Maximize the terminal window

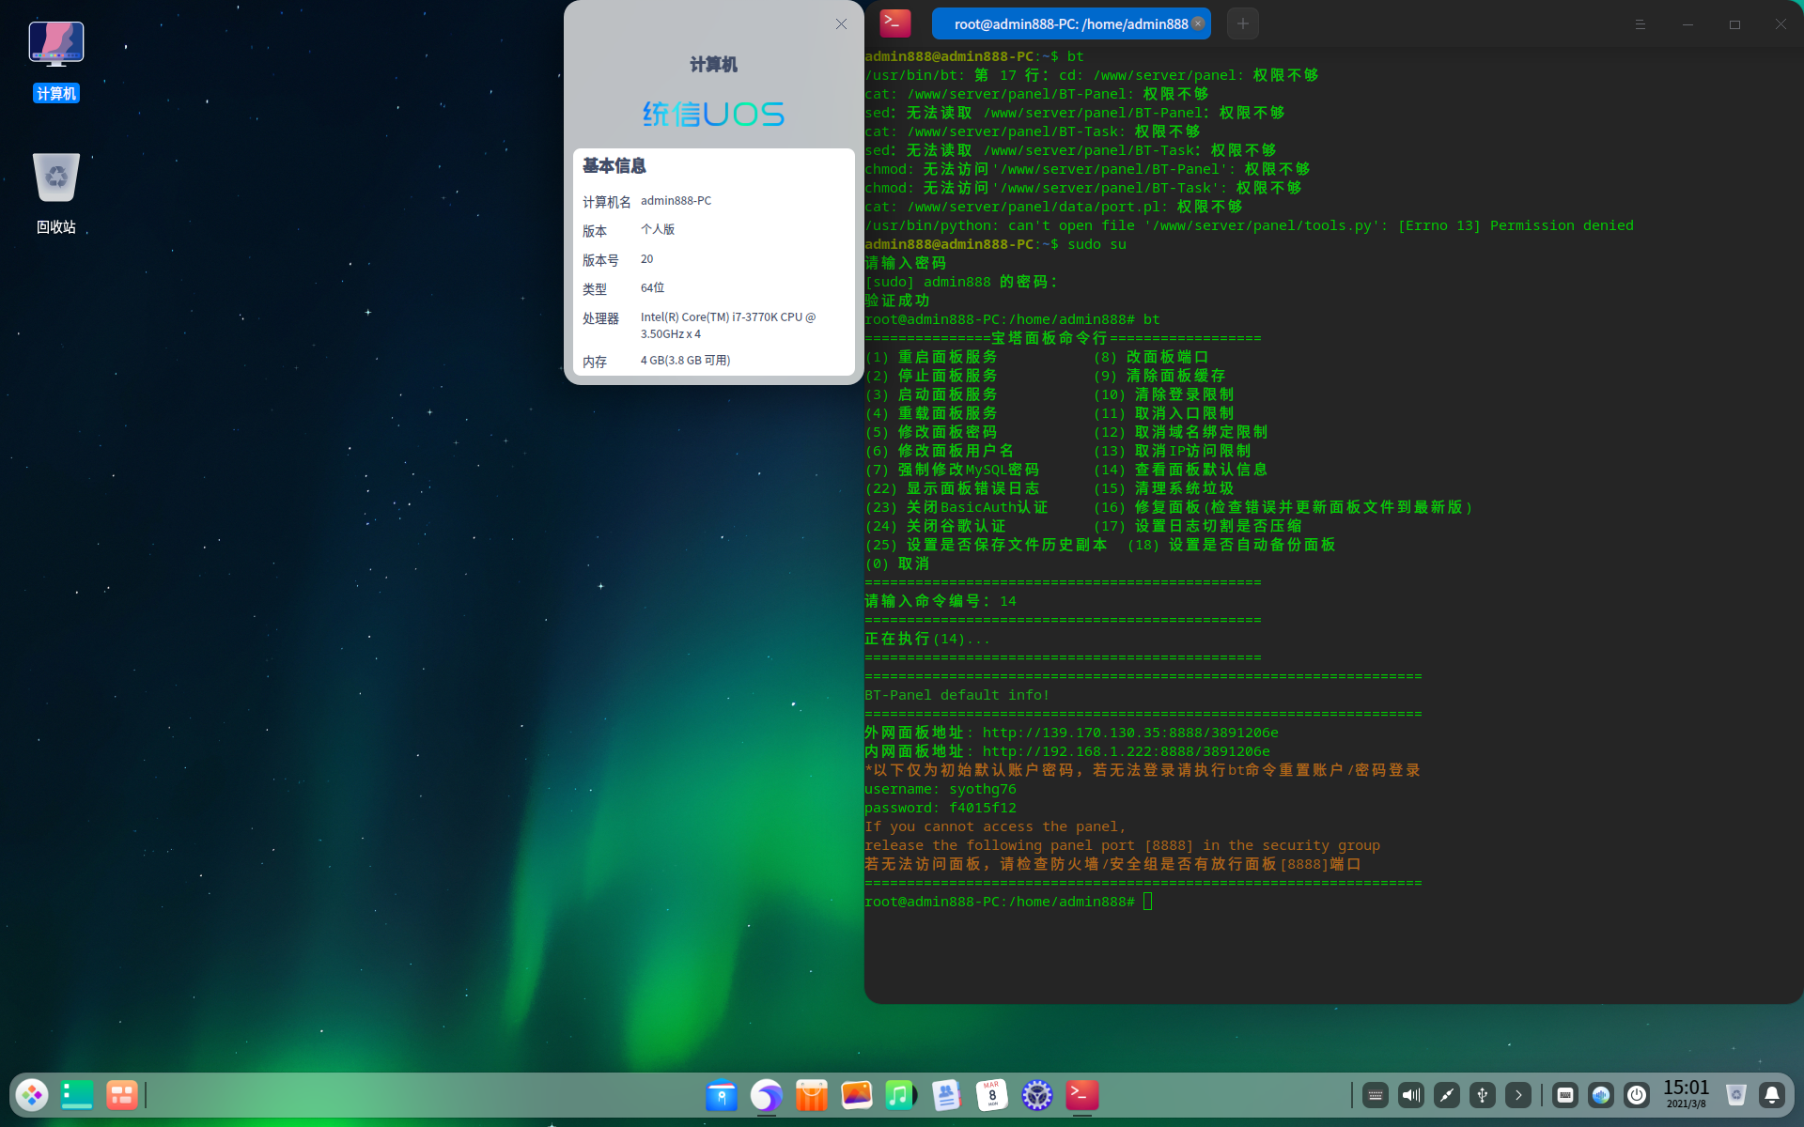coord(1734,24)
